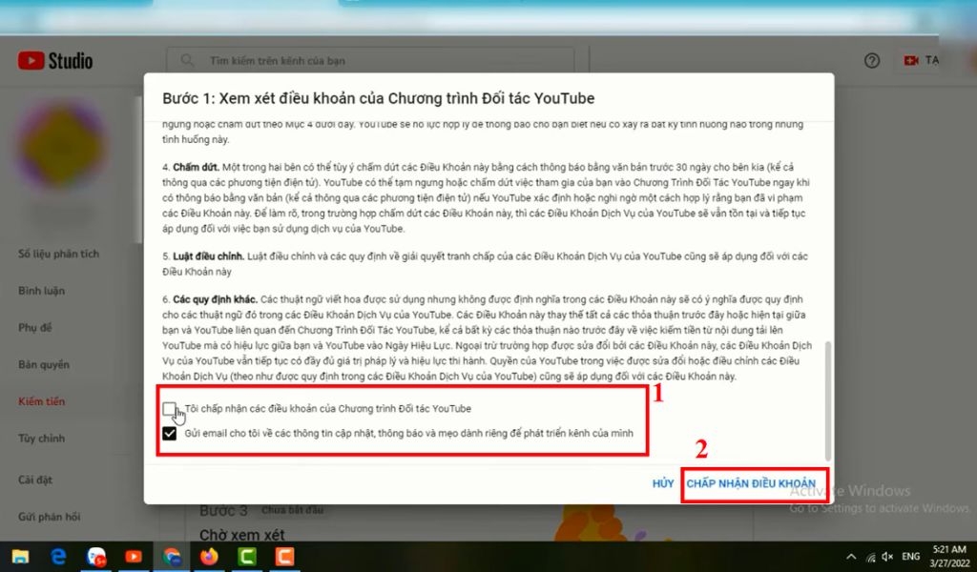Open the Cài đặt option in sidebar
Screen dimensions: 977x572
[36, 480]
